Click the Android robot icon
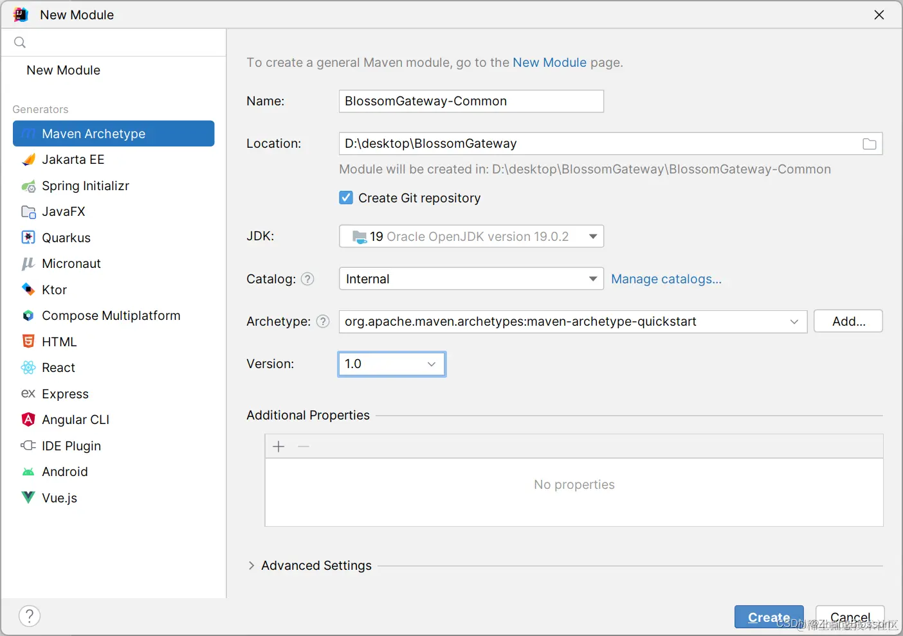The width and height of the screenshot is (903, 636). coord(28,472)
